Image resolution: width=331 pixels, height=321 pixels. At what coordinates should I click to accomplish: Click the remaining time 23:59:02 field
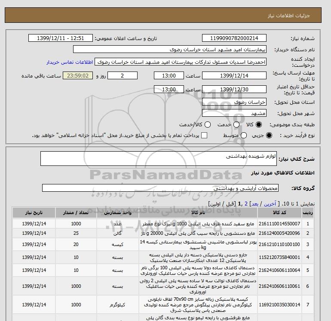pyautogui.click(x=78, y=75)
